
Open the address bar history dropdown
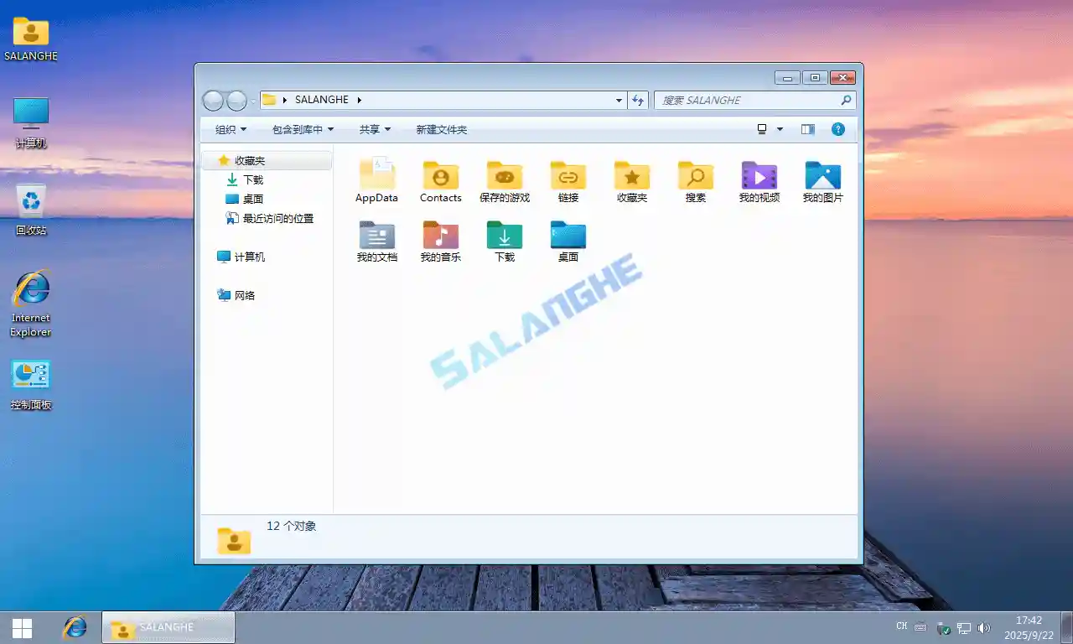pyautogui.click(x=619, y=100)
